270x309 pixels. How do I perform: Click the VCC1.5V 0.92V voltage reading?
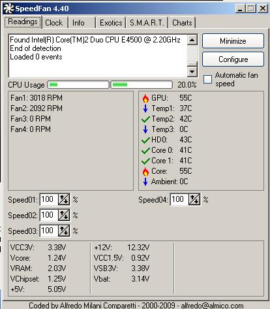click(121, 258)
